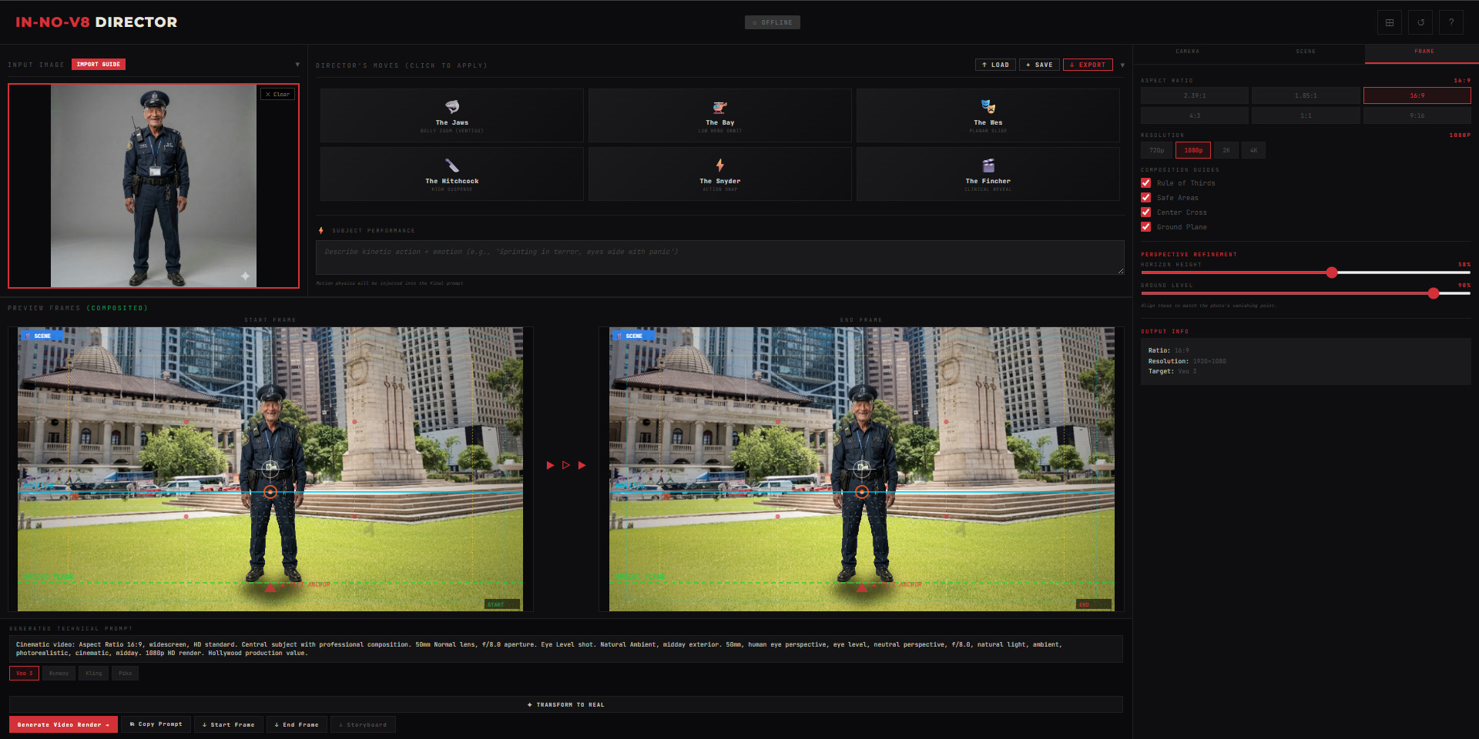This screenshot has width=1479, height=739.
Task: Click the reset icon in the header
Action: 1420,22
